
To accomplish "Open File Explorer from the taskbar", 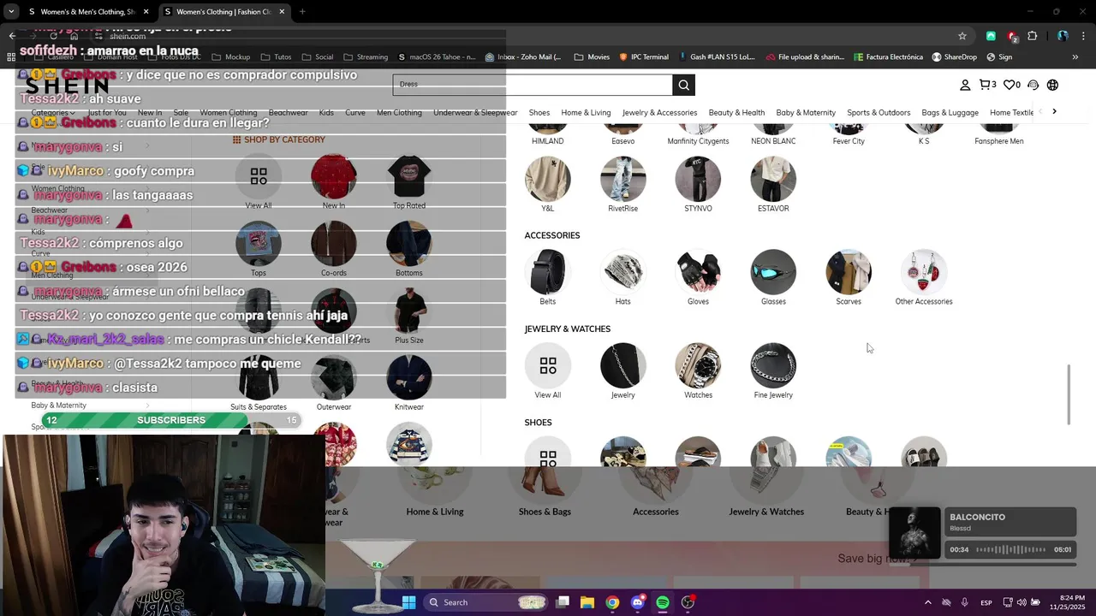I will click(x=587, y=602).
